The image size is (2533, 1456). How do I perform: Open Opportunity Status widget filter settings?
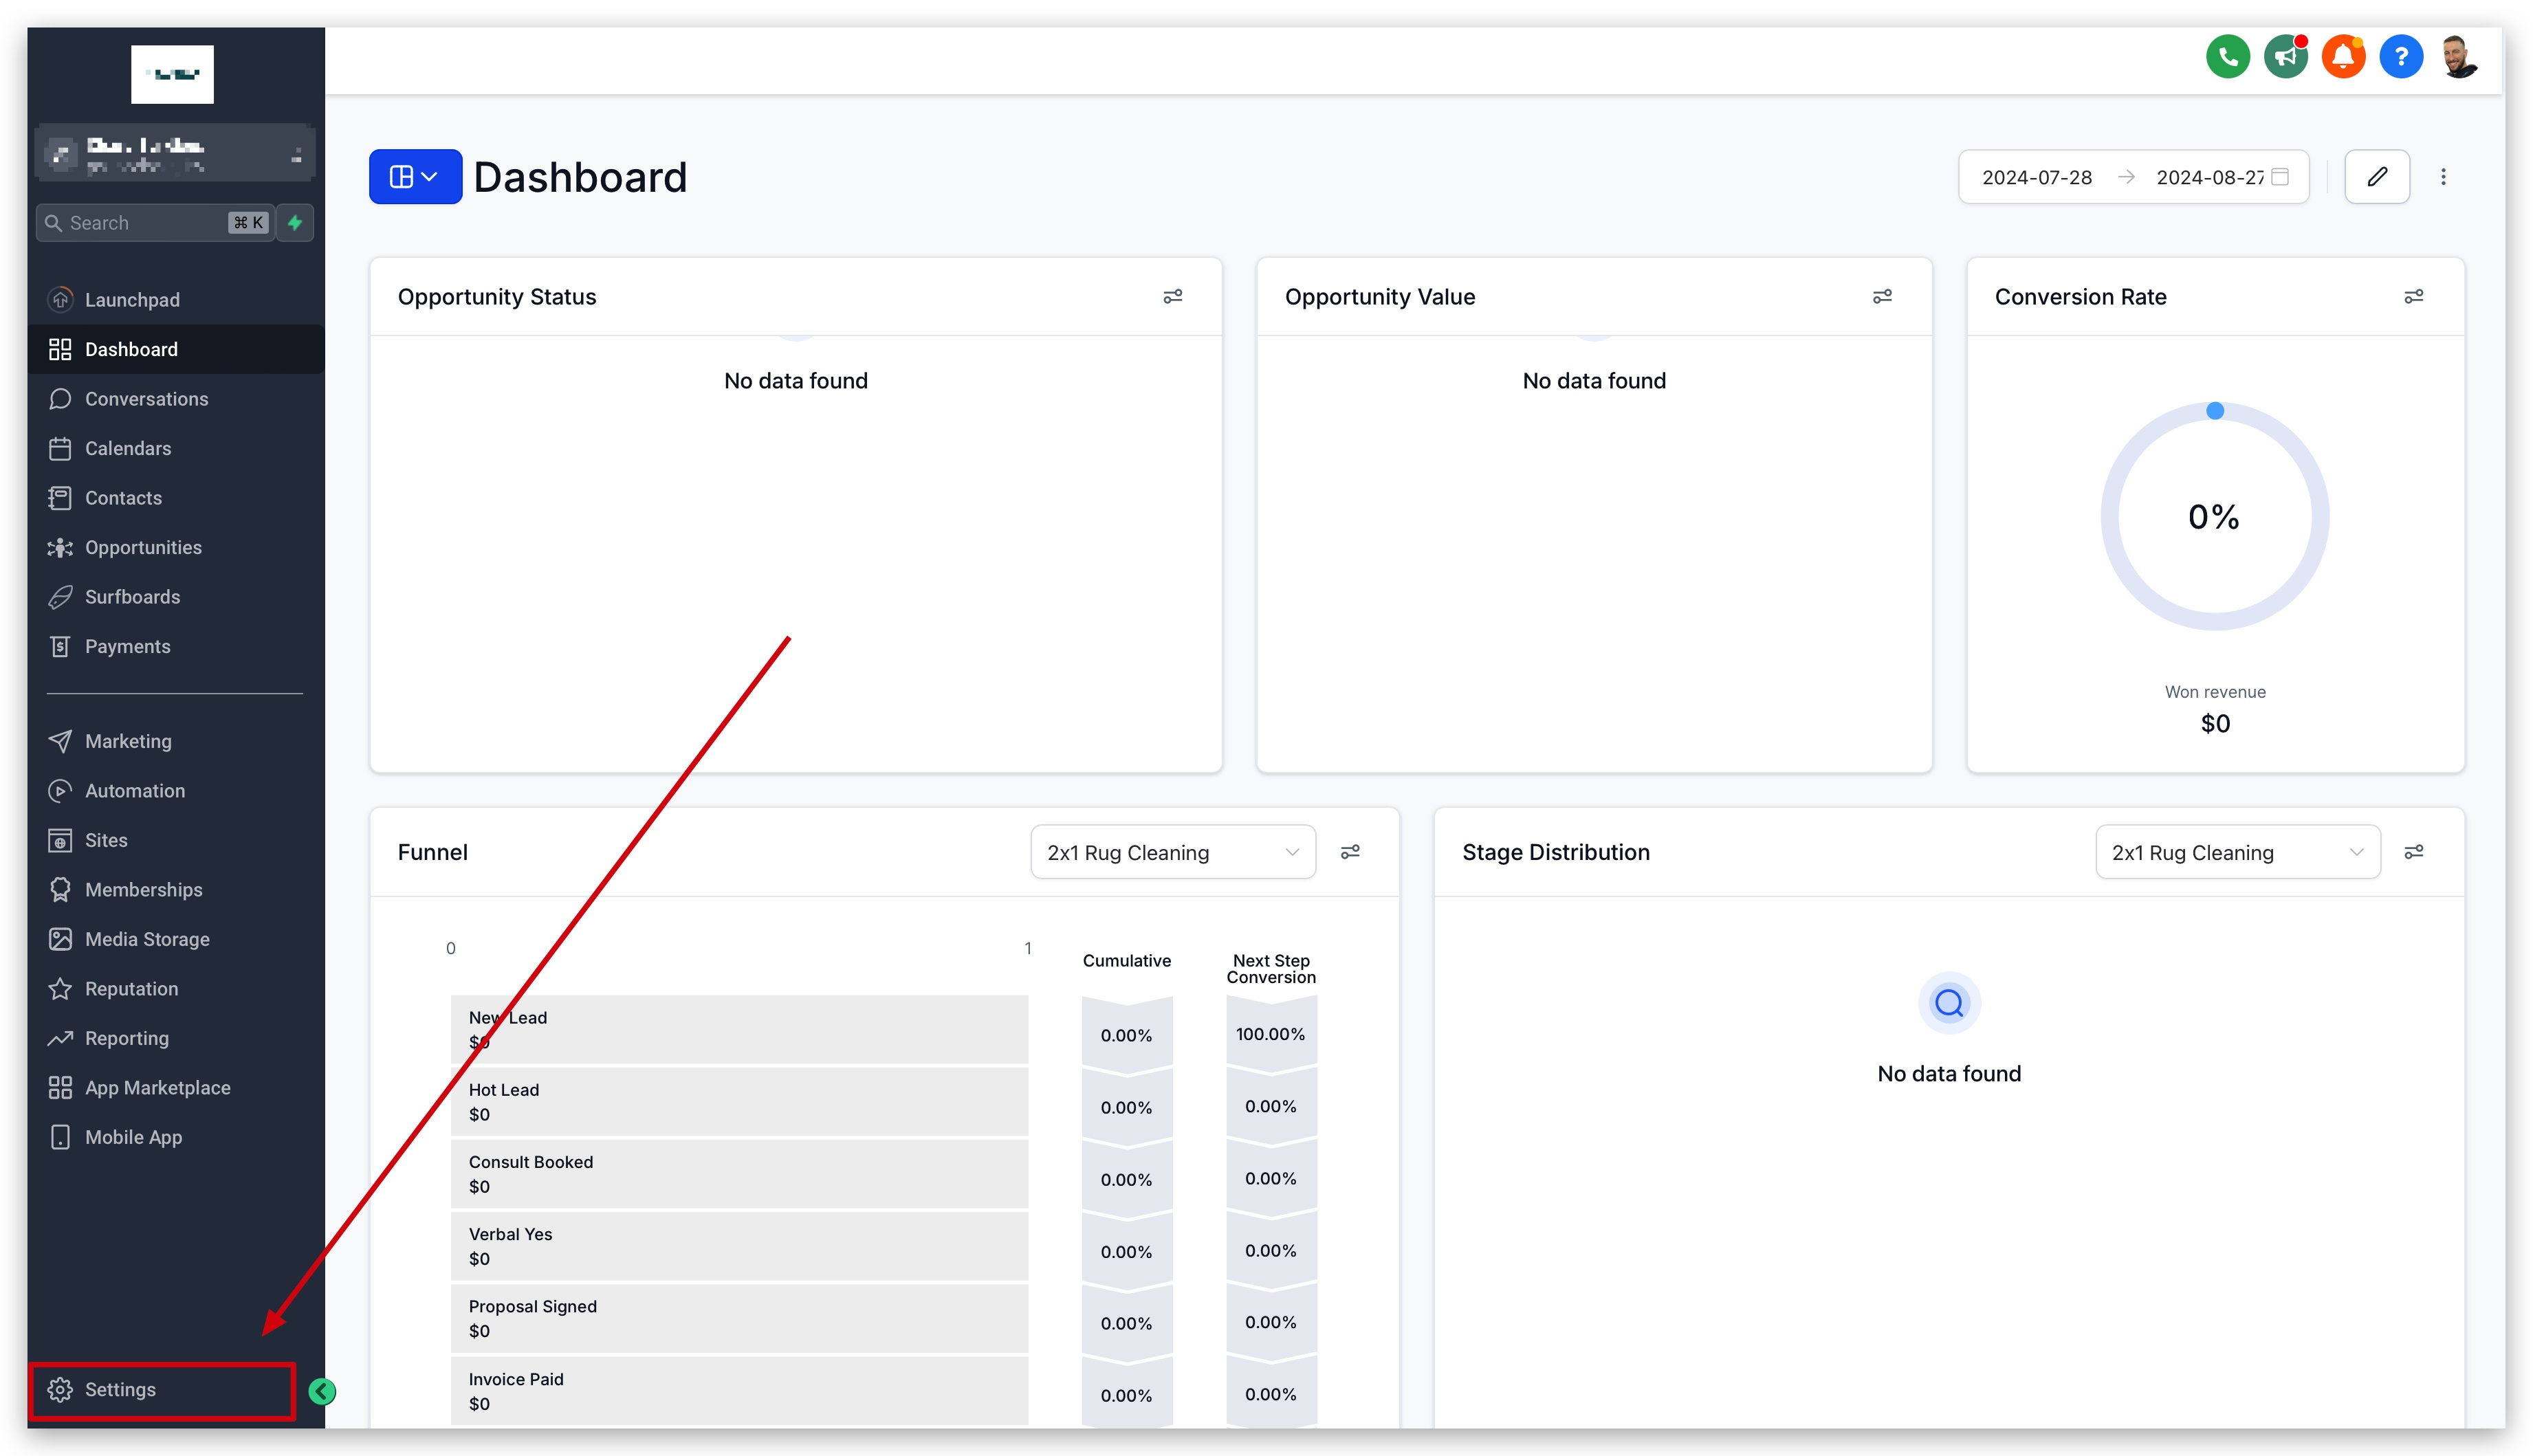[1172, 297]
